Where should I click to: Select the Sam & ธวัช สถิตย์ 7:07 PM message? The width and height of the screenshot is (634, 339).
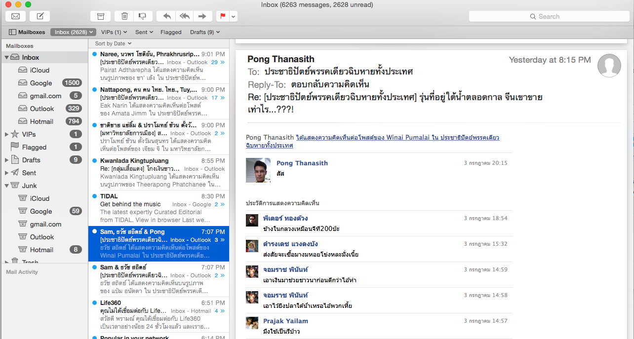pyautogui.click(x=158, y=279)
